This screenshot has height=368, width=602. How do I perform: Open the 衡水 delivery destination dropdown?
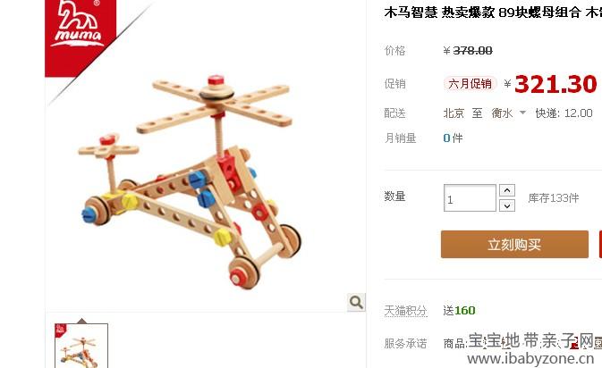pos(508,113)
